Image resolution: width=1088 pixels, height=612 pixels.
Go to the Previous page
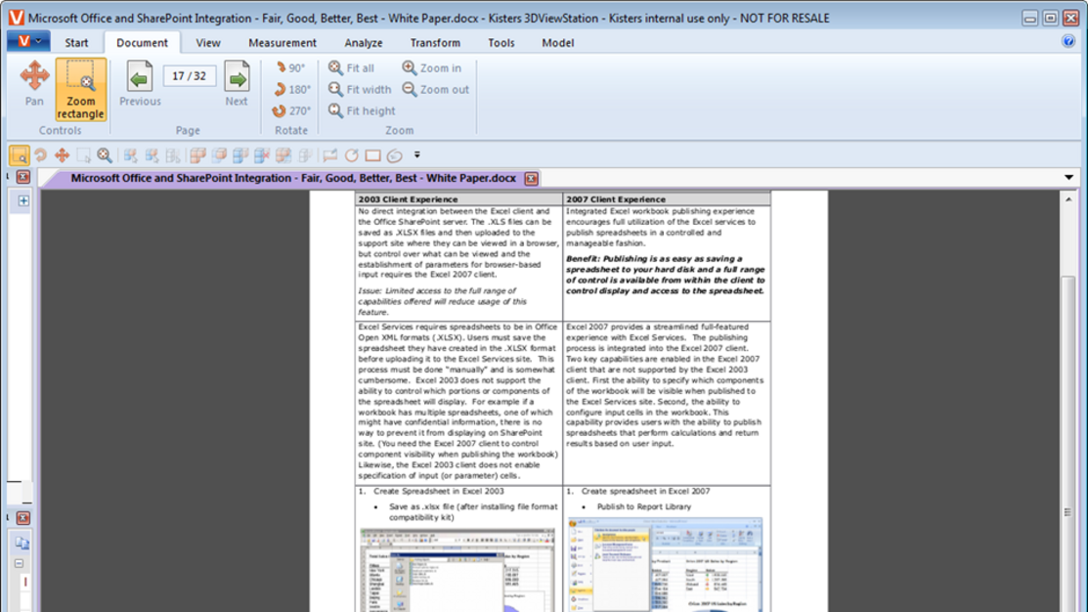[140, 84]
